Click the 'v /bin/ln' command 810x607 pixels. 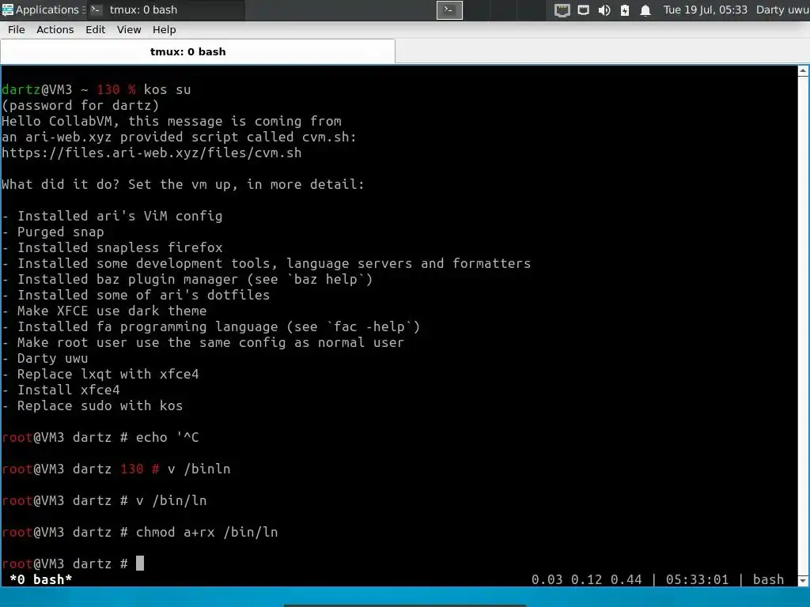pyautogui.click(x=172, y=500)
